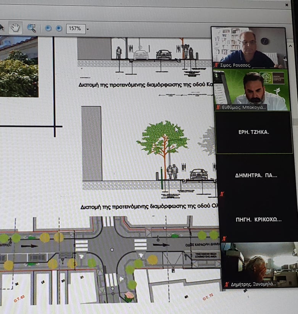The width and height of the screenshot is (298, 314).
Task: Select Δημήτρης Ξυνομηλά video thumbnail
Action: [x=259, y=265]
